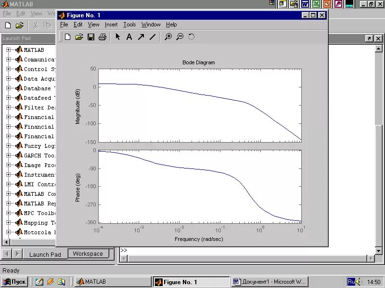Image resolution: width=385 pixels, height=288 pixels.
Task: Click Figure No. 1 taskbar button
Action: [x=191, y=282]
